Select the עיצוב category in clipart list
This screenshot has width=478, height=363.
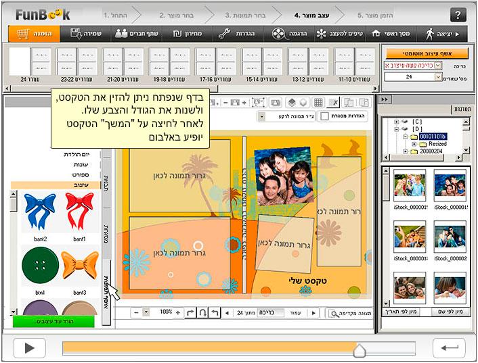click(x=56, y=185)
